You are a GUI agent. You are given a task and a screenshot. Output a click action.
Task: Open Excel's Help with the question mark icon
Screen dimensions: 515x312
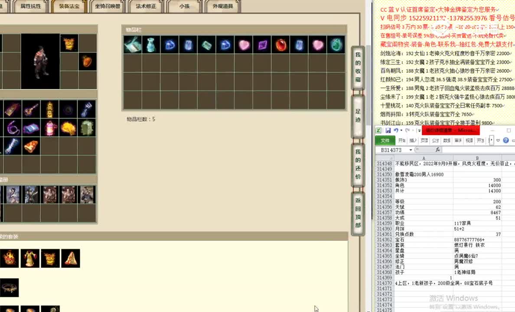click(x=505, y=140)
